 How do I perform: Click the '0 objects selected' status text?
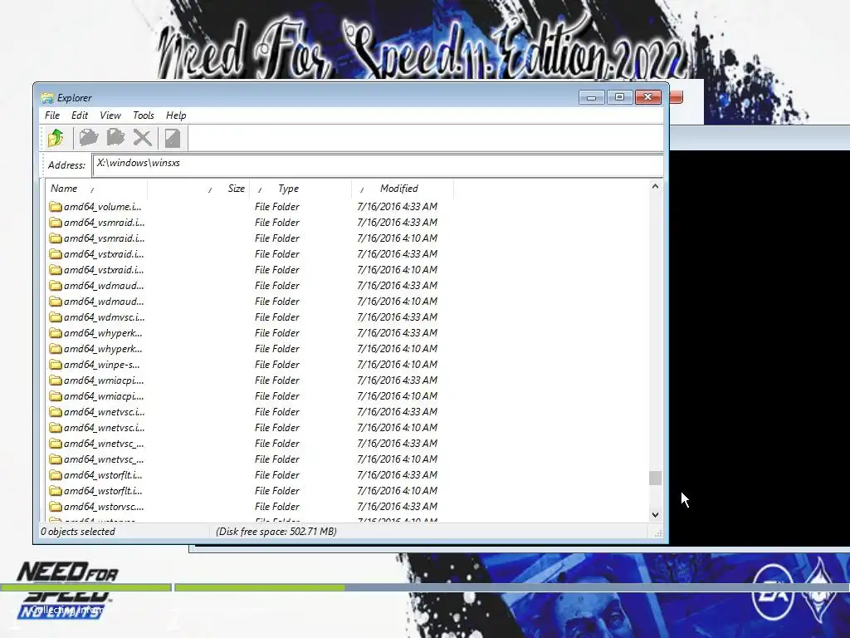78,532
